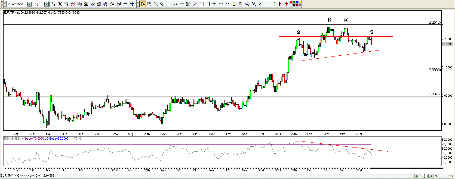The width and height of the screenshot is (455, 179).
Task: Open the calculator tool
Action: pos(241,4)
